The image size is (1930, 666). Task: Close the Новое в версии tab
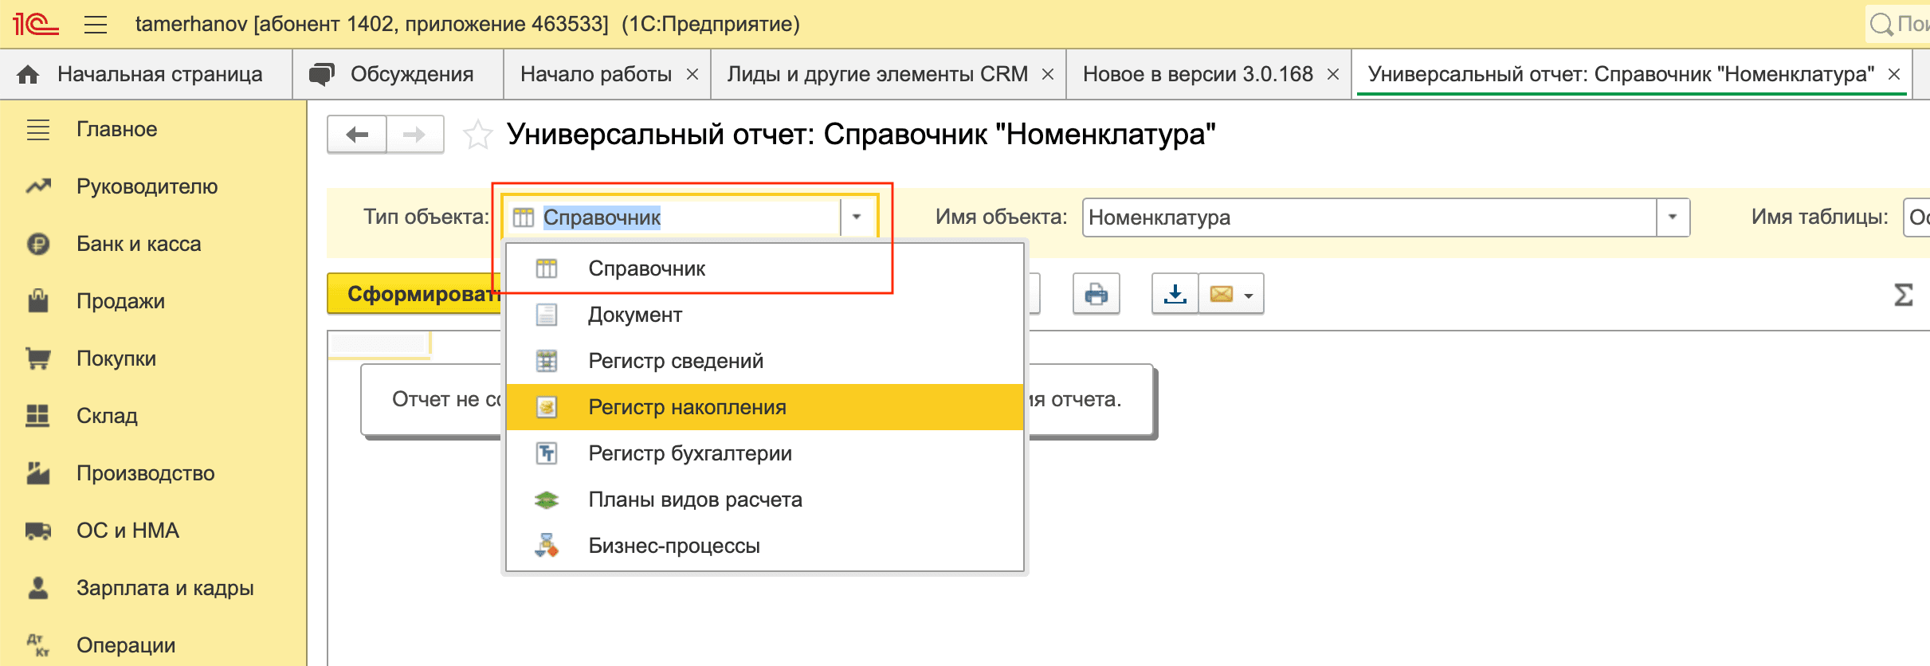pyautogui.click(x=1332, y=74)
